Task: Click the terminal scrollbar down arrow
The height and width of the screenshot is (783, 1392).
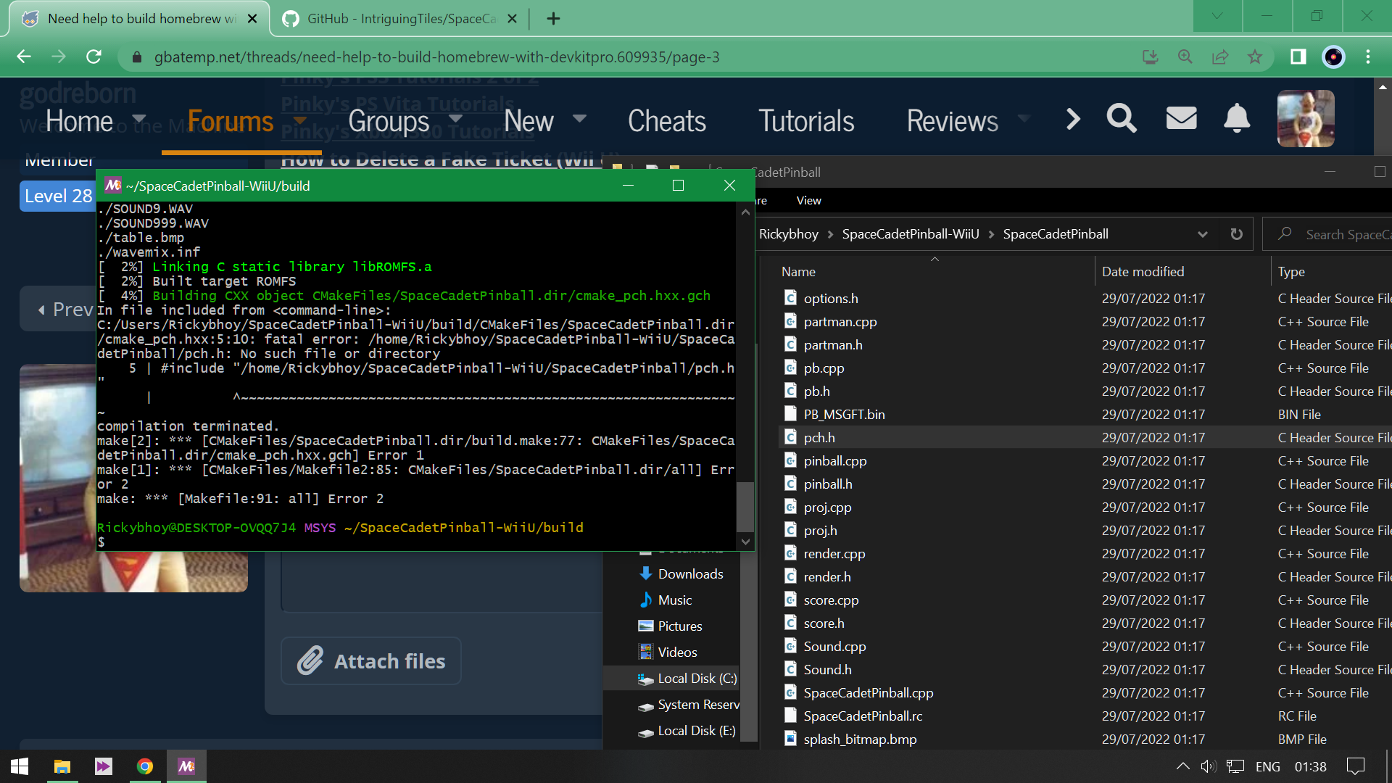Action: [745, 542]
